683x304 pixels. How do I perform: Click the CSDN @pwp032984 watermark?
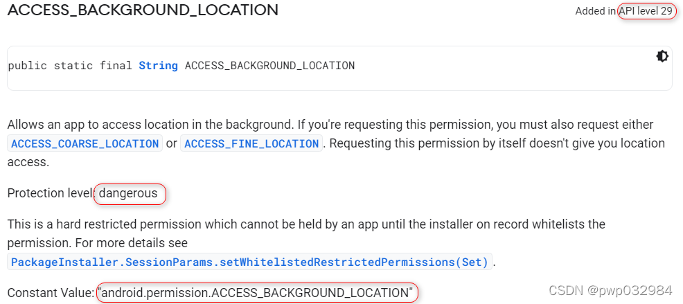[610, 291]
